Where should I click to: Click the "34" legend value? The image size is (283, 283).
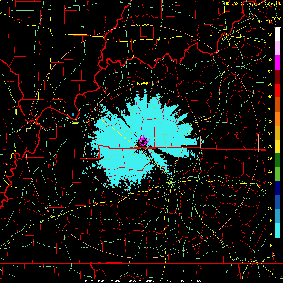pos(270,134)
